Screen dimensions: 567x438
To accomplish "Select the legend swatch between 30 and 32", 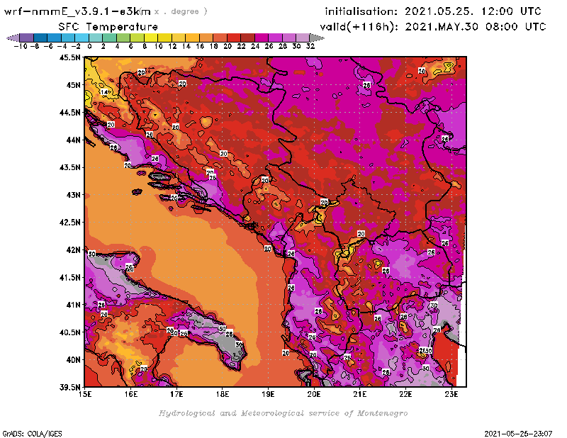I will pyautogui.click(x=303, y=38).
